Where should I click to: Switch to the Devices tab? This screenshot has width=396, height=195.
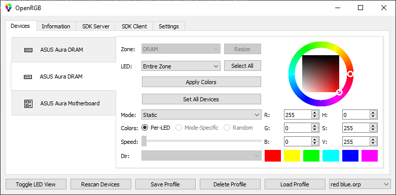click(20, 26)
